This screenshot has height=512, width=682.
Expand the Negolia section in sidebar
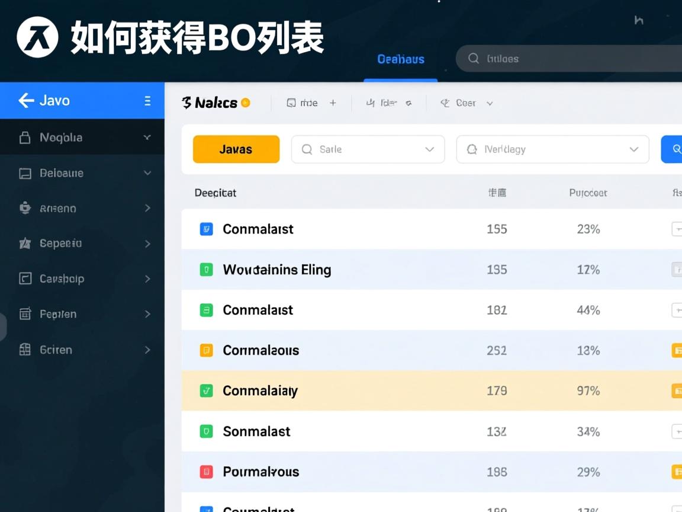click(x=147, y=137)
